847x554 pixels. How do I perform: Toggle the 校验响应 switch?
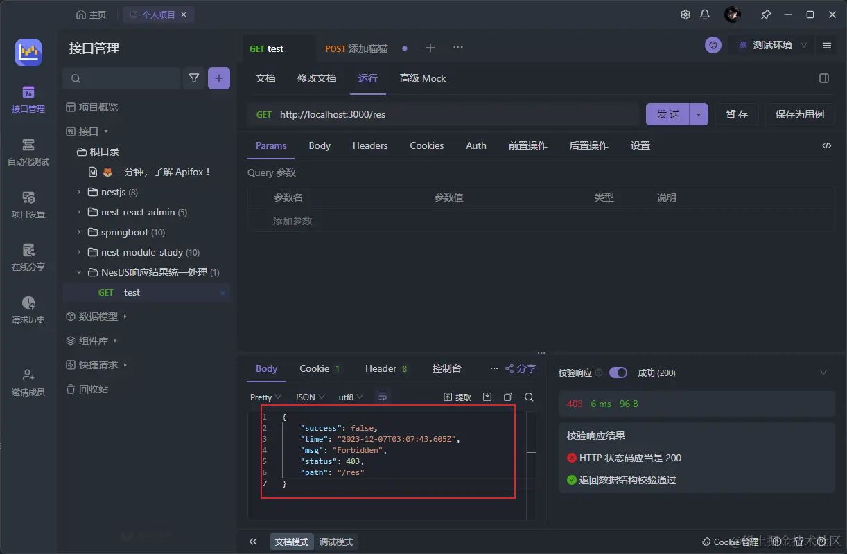point(618,373)
